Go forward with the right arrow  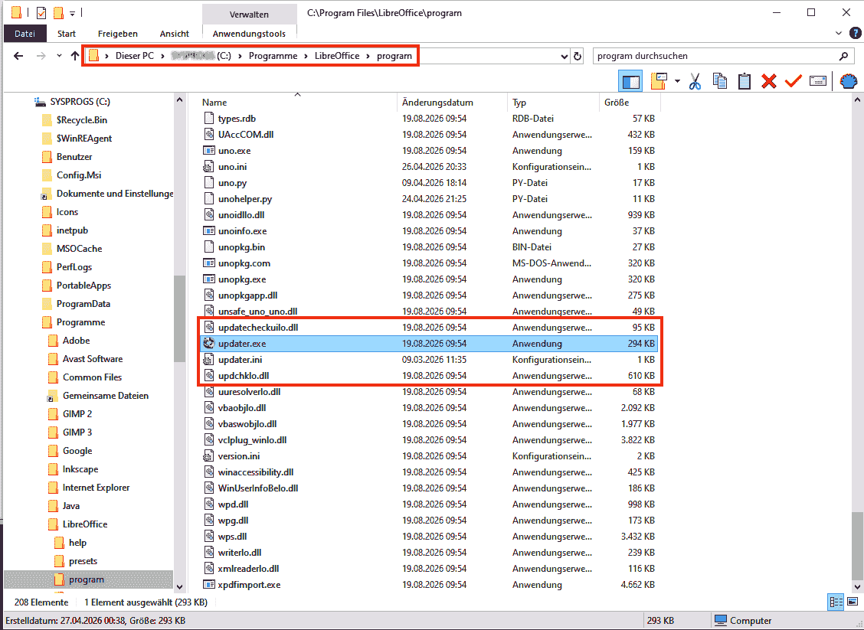[41, 56]
